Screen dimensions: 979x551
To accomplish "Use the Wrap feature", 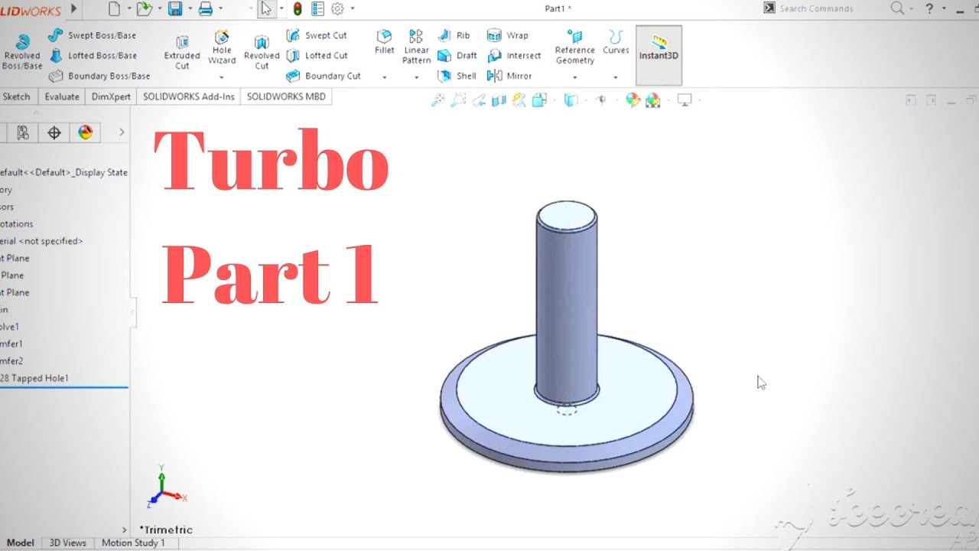I will click(x=508, y=35).
